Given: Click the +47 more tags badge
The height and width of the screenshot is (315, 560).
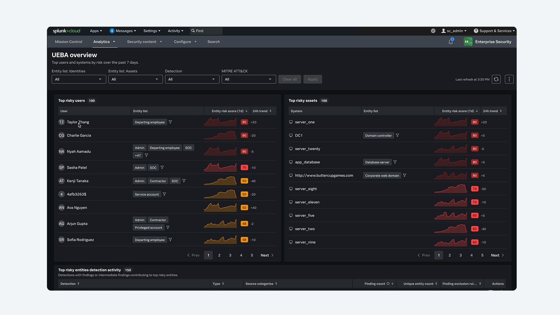Looking at the screenshot, I should 138,155.
